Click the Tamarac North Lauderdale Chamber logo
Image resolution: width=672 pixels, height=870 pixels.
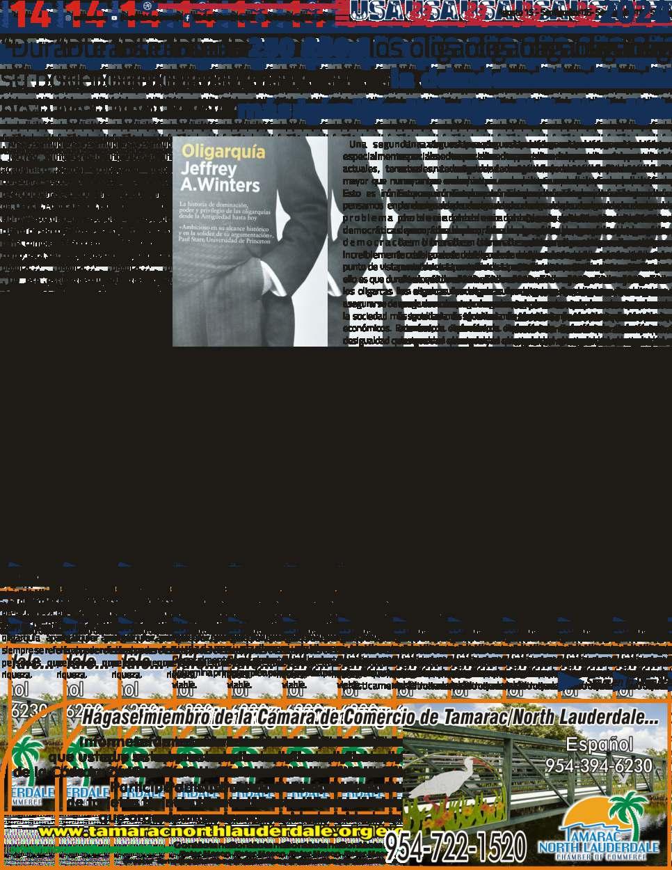click(x=600, y=827)
